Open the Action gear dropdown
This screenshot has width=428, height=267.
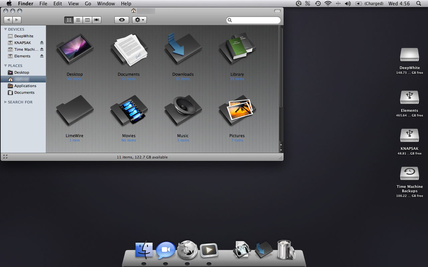click(x=139, y=20)
